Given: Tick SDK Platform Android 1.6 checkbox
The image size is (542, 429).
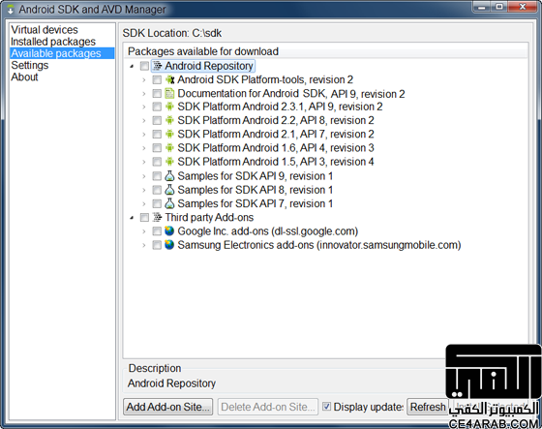Looking at the screenshot, I should click(157, 148).
